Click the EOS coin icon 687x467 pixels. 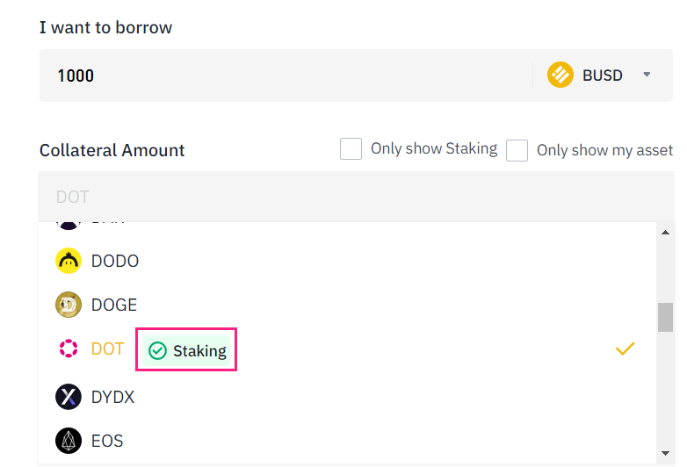[69, 440]
